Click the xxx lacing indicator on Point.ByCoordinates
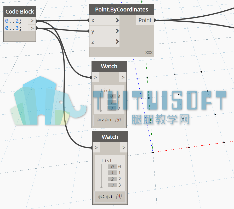This screenshot has height=209, width=234. tap(149, 52)
